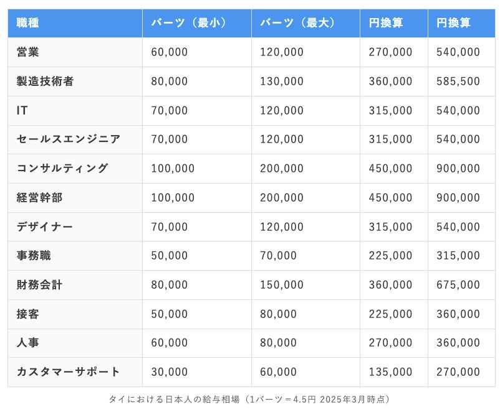Click the 接客 row label
The height and width of the screenshot is (412, 500).
coord(28,314)
